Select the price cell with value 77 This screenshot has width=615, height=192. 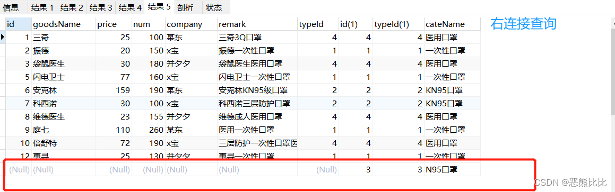point(114,77)
